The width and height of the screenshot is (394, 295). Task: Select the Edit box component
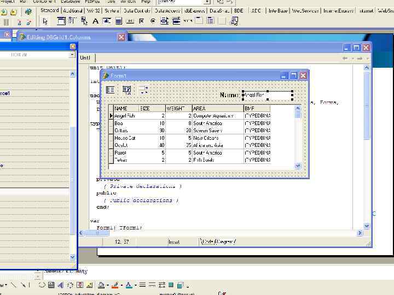coord(107,21)
